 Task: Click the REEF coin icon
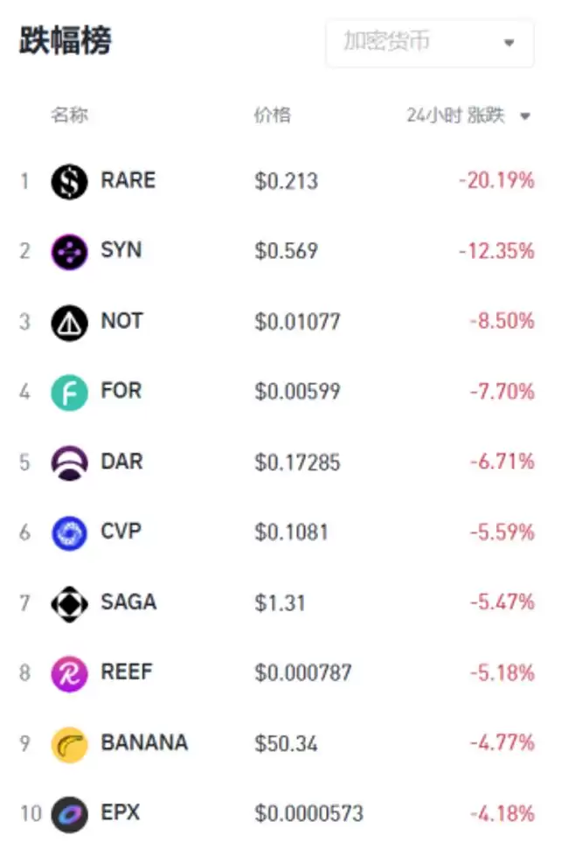click(69, 673)
